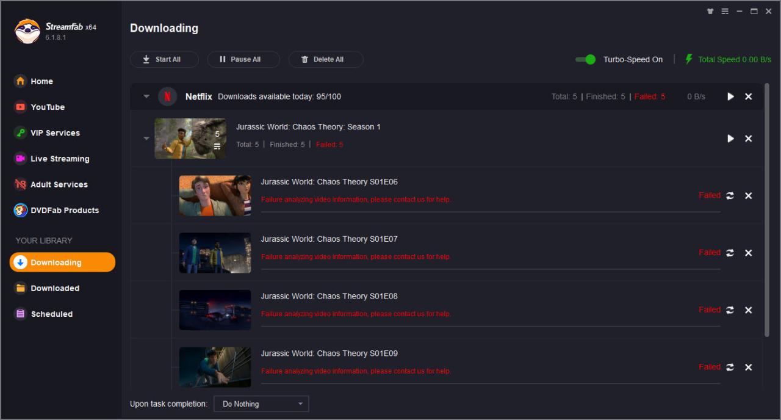Screen dimensions: 781x420
Task: Click the Total Speed lightning icon
Action: click(689, 59)
